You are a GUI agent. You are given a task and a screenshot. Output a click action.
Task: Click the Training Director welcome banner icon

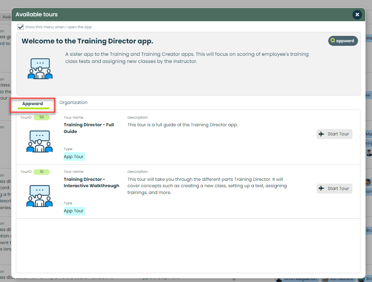point(40,69)
